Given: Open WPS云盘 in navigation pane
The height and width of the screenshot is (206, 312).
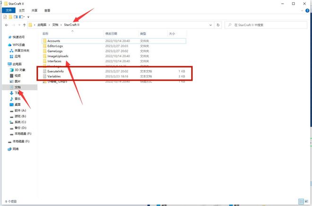Looking at the screenshot, I should (19, 45).
